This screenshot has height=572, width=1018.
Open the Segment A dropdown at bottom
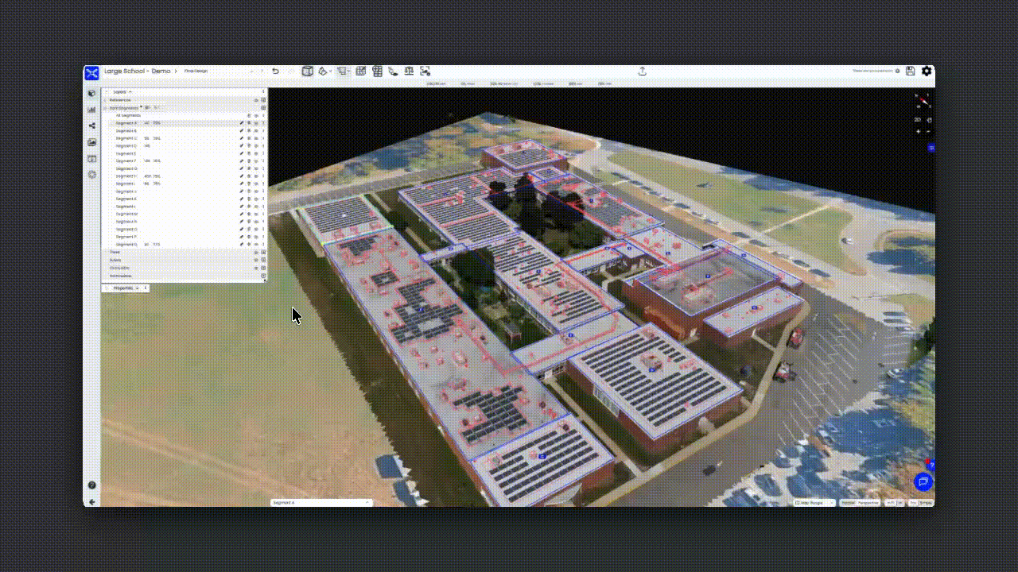(x=321, y=503)
